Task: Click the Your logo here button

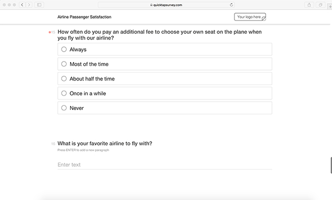Action: point(250,17)
